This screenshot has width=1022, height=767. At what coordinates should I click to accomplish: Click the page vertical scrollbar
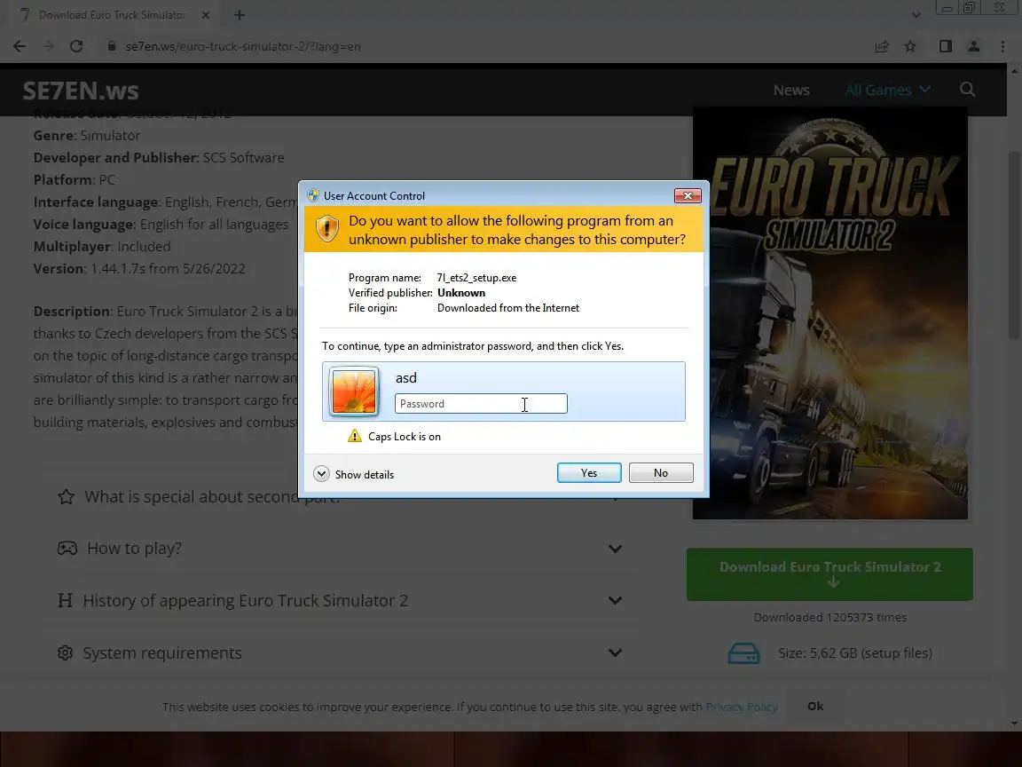[1014, 245]
